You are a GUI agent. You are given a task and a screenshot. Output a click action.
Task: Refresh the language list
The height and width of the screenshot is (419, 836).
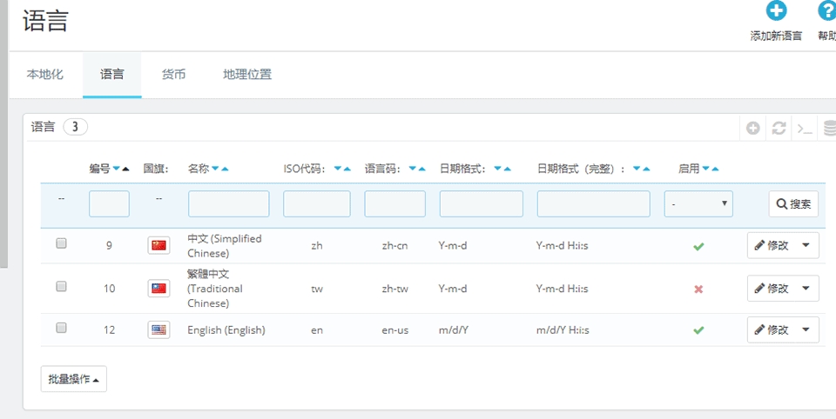point(779,128)
